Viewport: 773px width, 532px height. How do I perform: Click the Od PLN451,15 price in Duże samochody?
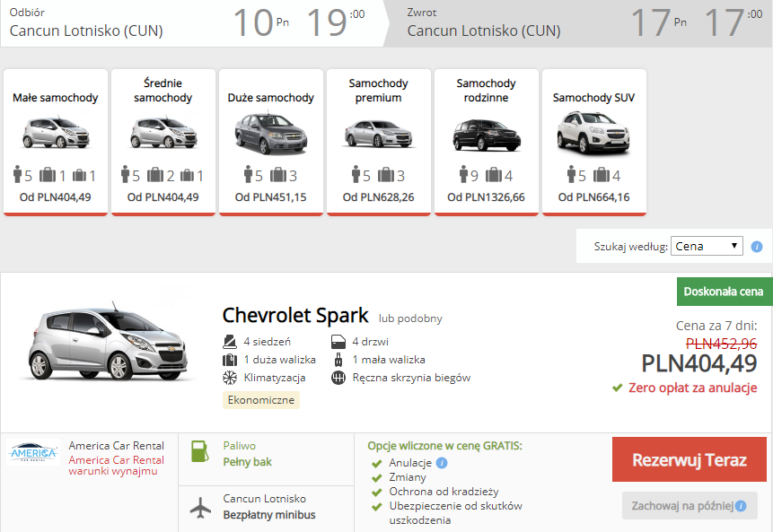pos(270,197)
